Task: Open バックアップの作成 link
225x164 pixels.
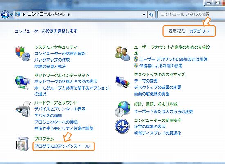Action: click(x=52, y=60)
